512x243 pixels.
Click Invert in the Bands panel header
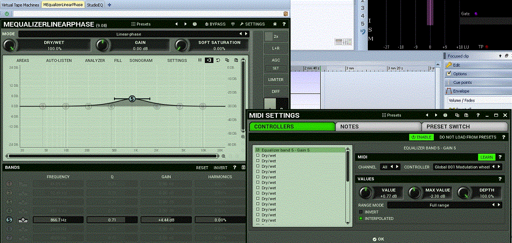pos(220,168)
